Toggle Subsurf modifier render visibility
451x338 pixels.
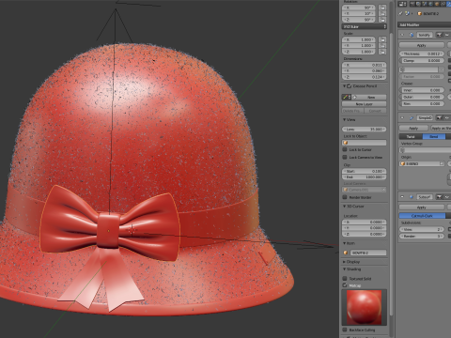click(x=440, y=197)
